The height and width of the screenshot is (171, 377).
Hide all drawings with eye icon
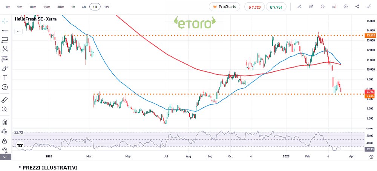(x=4, y=150)
